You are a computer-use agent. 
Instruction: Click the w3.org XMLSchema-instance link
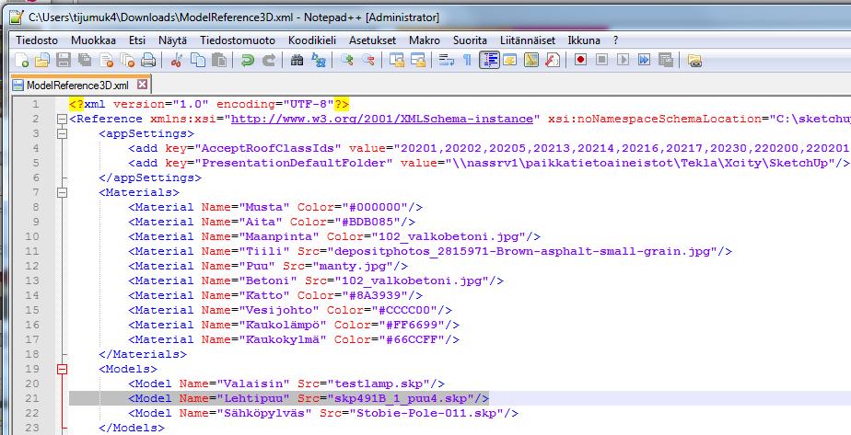coord(382,120)
